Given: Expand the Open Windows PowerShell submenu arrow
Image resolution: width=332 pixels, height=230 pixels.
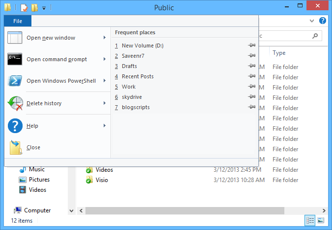Looking at the screenshot, I should tap(105, 81).
